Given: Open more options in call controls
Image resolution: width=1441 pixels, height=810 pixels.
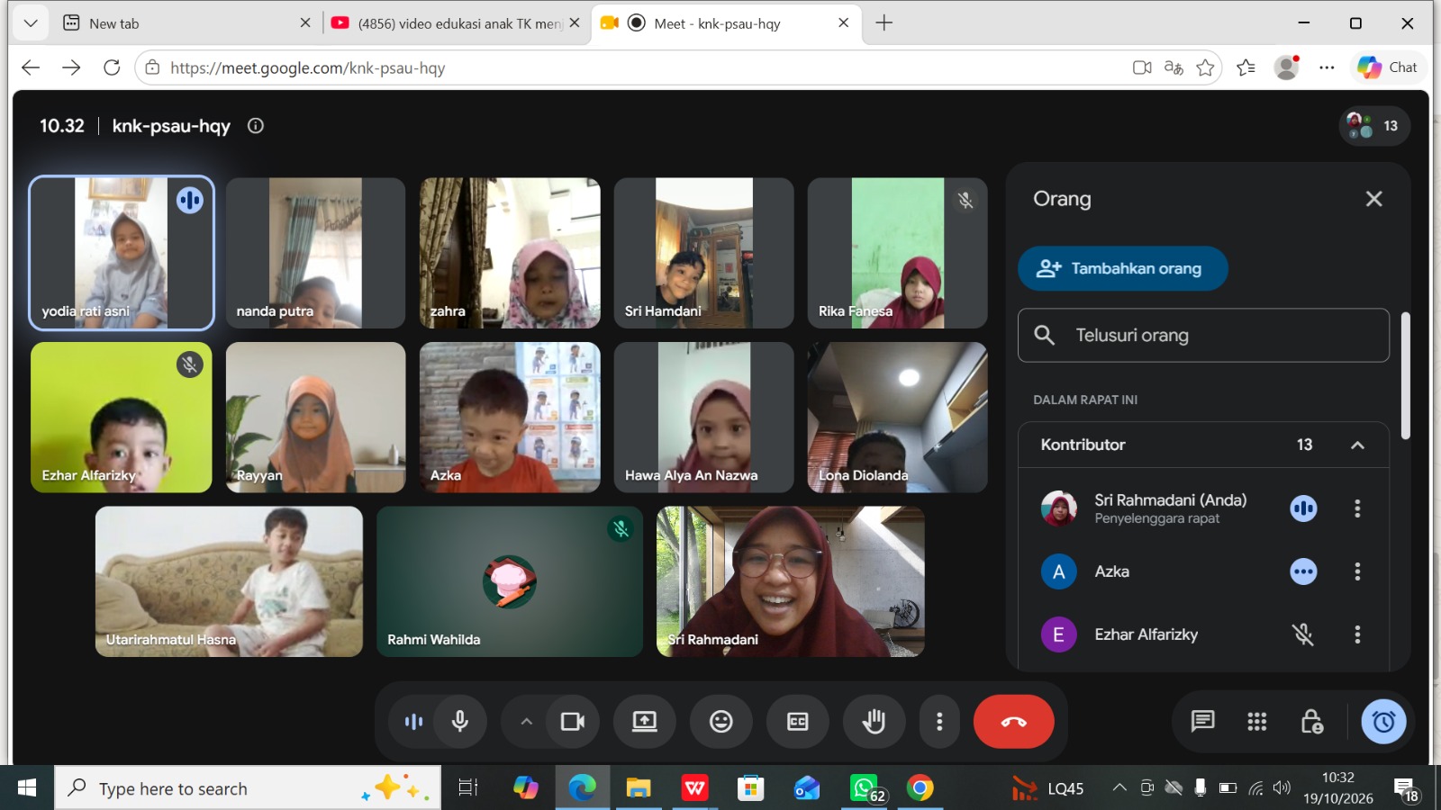Looking at the screenshot, I should tap(939, 721).
